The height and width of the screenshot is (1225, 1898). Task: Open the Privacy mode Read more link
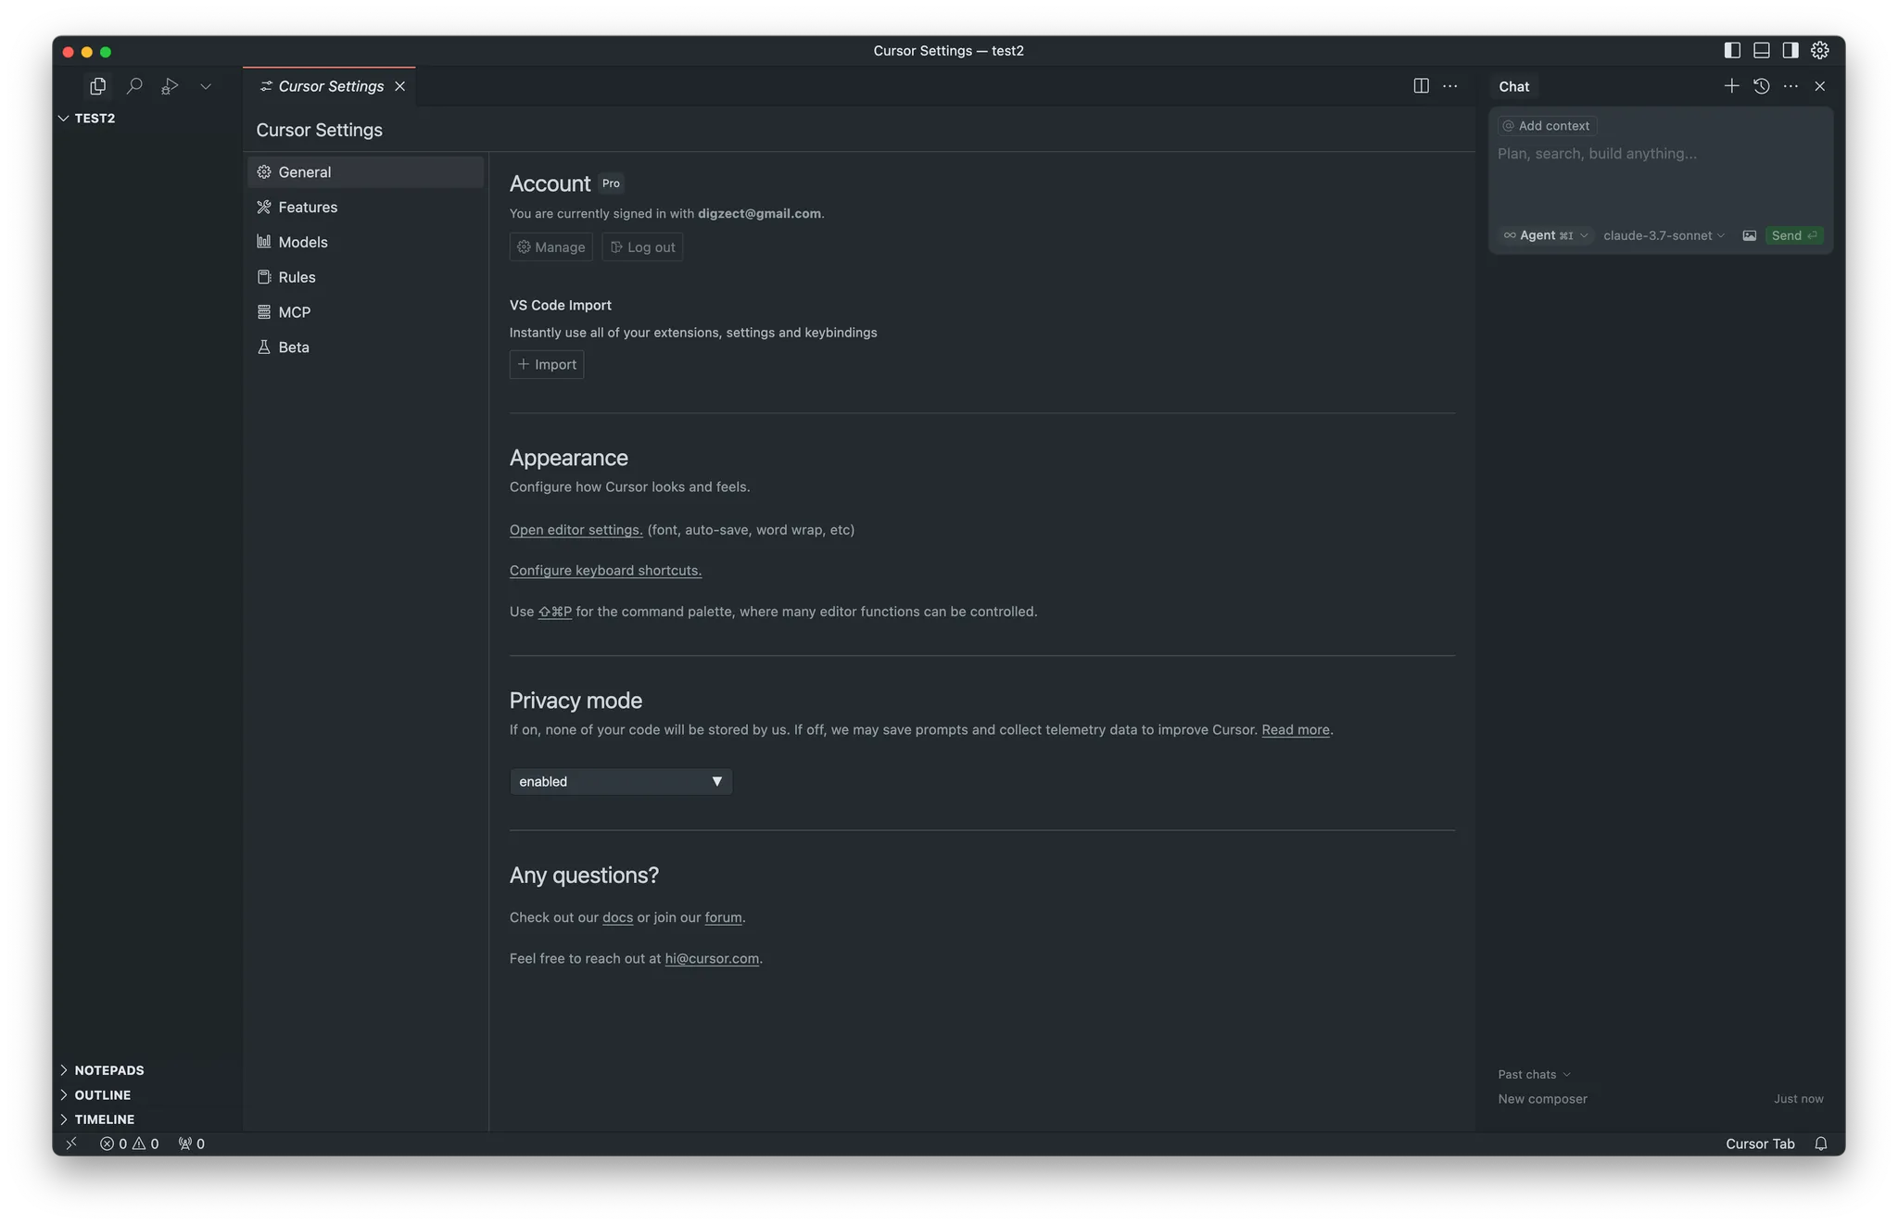coord(1296,730)
